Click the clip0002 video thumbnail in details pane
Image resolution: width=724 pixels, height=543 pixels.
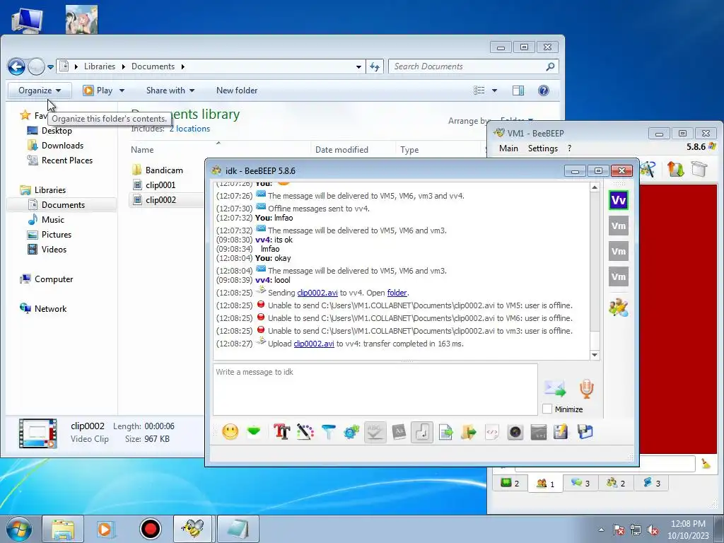coord(38,433)
